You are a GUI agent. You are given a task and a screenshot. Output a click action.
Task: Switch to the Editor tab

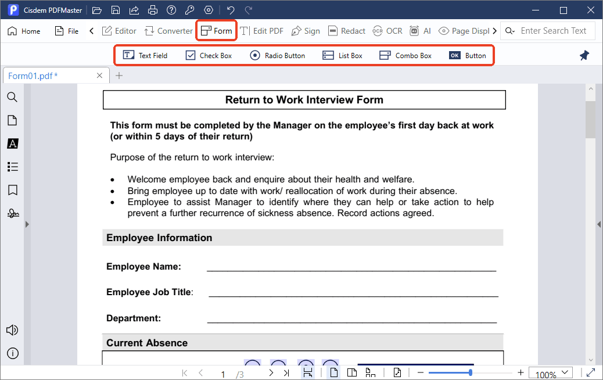tap(119, 31)
